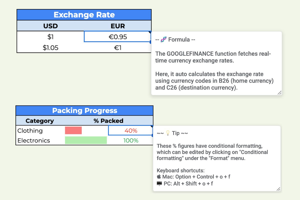This screenshot has width=300, height=200.
Task: Click the Apple icon beside Mac shortcut
Action: (159, 177)
